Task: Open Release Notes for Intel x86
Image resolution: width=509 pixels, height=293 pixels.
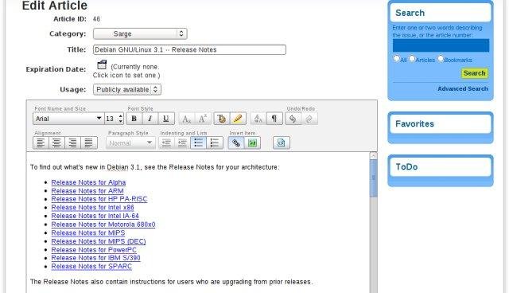Action: click(x=92, y=208)
